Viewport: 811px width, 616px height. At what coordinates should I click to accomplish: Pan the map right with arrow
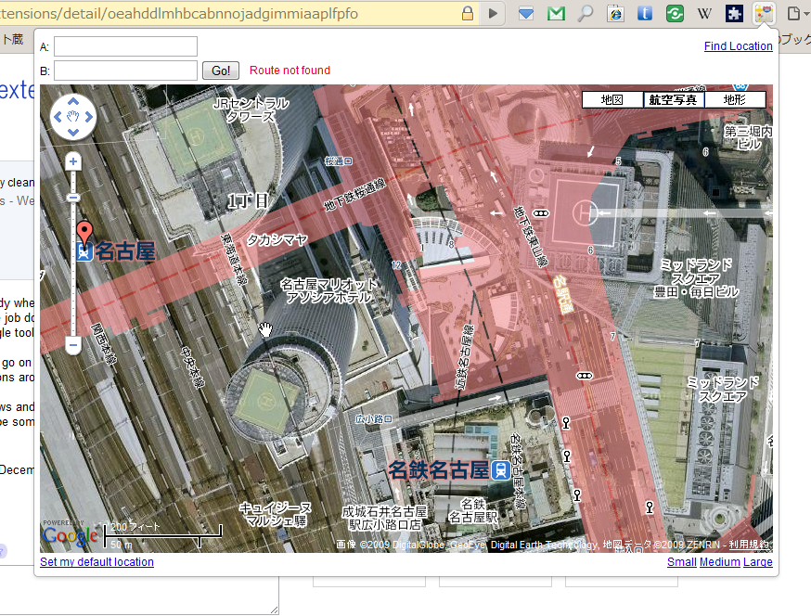pos(89,117)
